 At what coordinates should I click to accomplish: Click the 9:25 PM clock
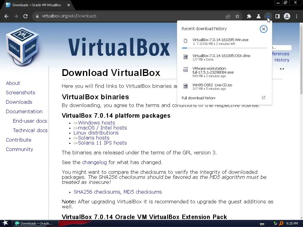[292, 223]
